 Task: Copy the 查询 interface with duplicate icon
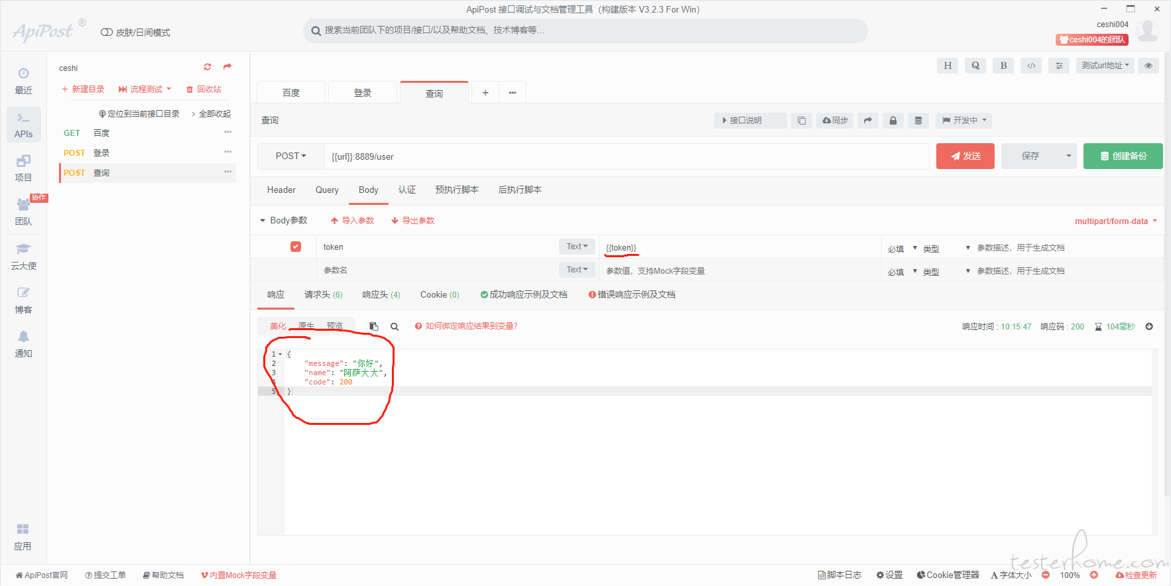(802, 121)
